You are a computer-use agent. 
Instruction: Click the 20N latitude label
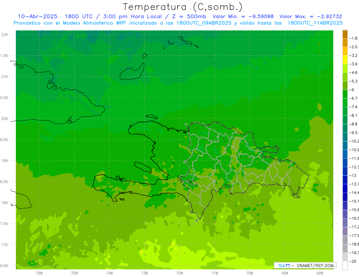click(5, 119)
